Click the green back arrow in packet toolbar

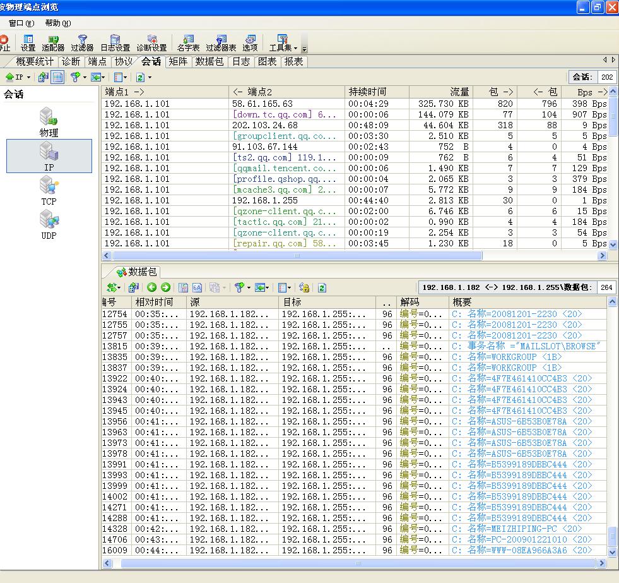coord(151,287)
